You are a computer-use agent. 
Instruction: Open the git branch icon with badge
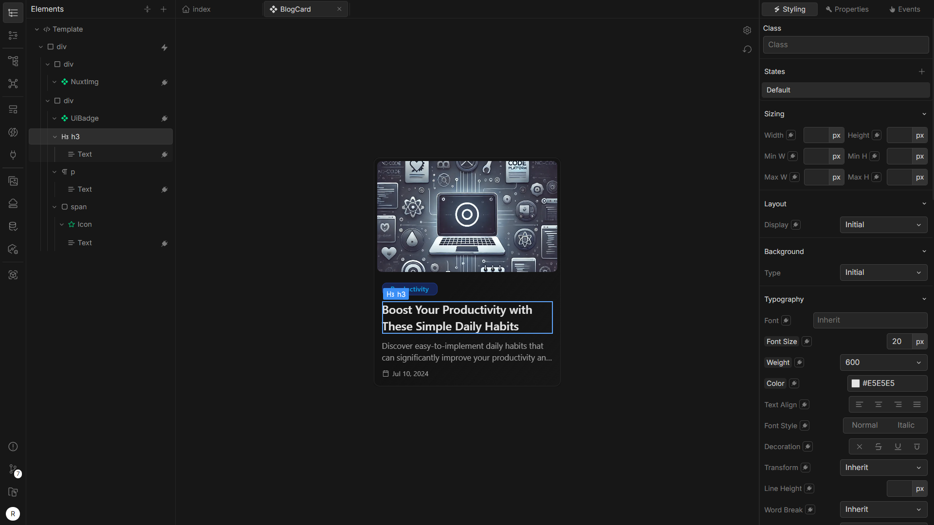[x=13, y=469]
